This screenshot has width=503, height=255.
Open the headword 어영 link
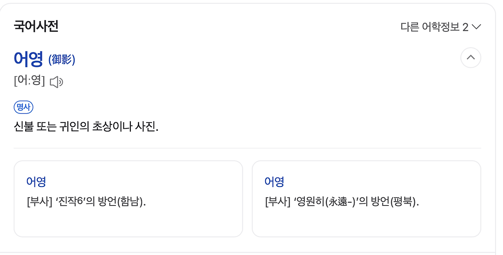click(x=28, y=59)
